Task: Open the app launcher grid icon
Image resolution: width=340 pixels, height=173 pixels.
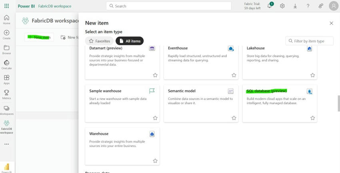Action: click(x=6, y=6)
